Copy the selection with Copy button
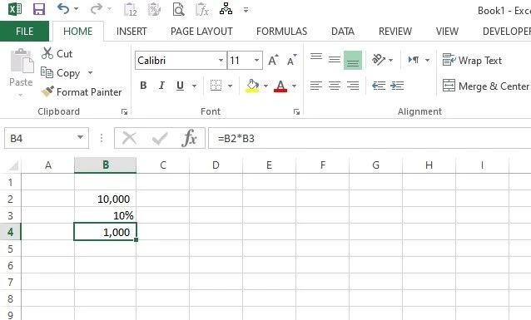The image size is (531, 320). (60, 73)
